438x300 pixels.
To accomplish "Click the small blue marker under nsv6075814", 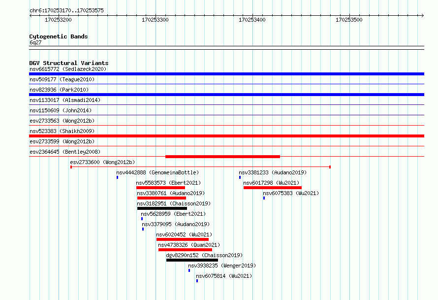I will [197, 281].
